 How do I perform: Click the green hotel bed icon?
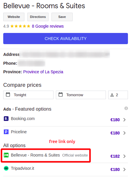click(6, 155)
